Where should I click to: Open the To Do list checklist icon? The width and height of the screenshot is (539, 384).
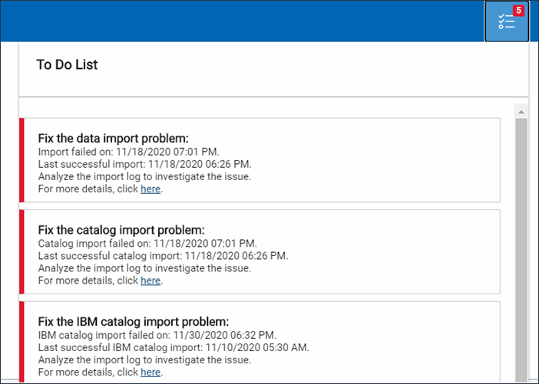[505, 21]
